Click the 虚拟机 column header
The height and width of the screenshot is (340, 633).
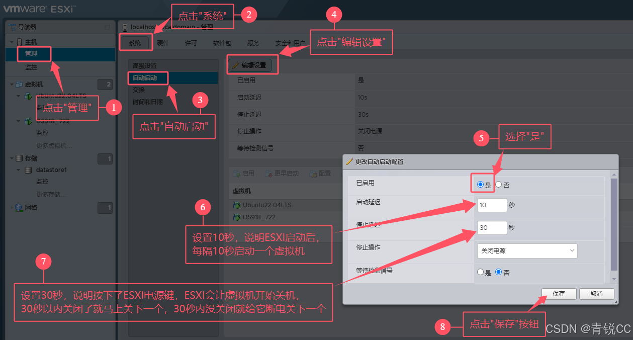(242, 191)
